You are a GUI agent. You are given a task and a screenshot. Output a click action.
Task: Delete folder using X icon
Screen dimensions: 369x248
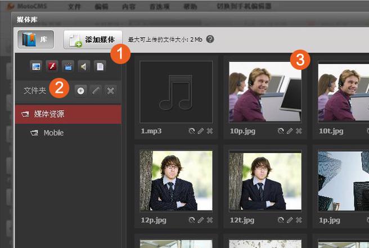point(111,91)
